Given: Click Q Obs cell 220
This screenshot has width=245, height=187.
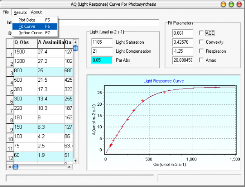Looking at the screenshot, I should pos(26,109).
